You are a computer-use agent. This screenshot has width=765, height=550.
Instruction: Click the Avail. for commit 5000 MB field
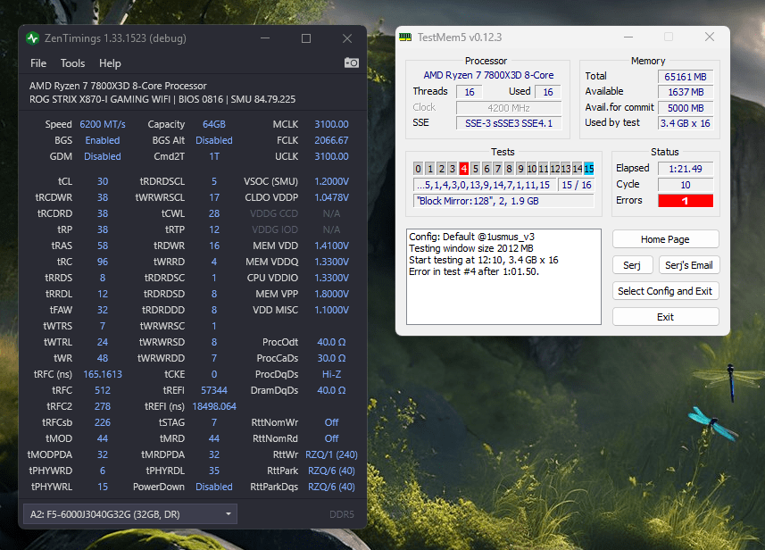(686, 108)
